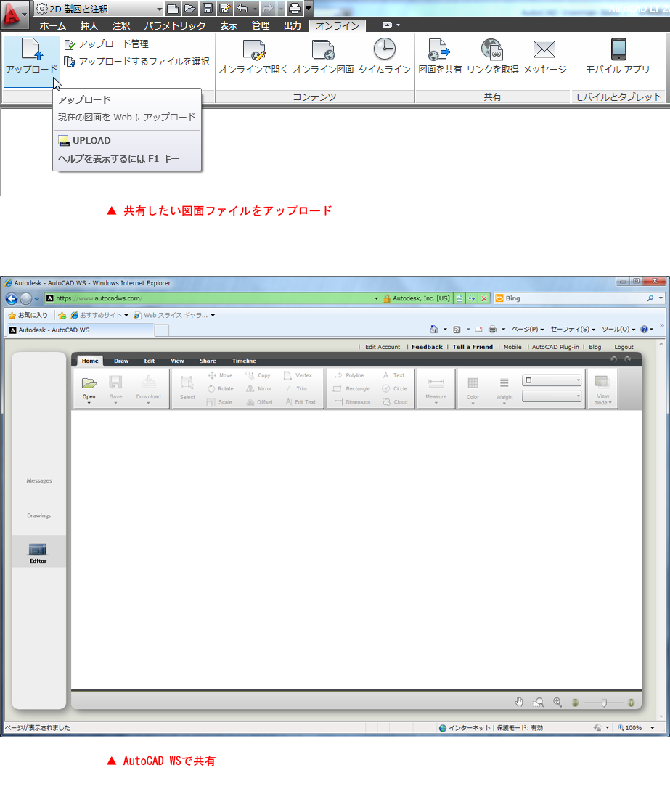Click the Bing search box
This screenshot has height=794, width=670.
point(573,298)
